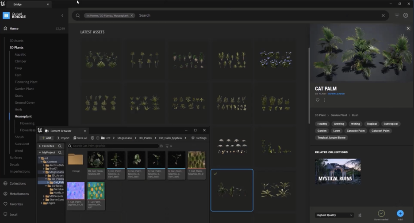Search in Favorites with magnifier icon
This screenshot has height=223, width=414.
pyautogui.click(x=60, y=146)
